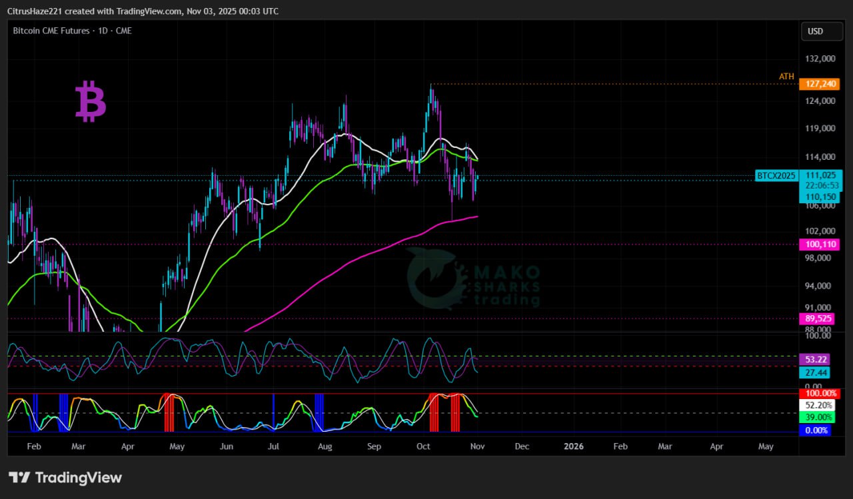Screen dimensions: 853x499
Task: Click the Bitcoin CME Futures chart title
Action: 72,31
